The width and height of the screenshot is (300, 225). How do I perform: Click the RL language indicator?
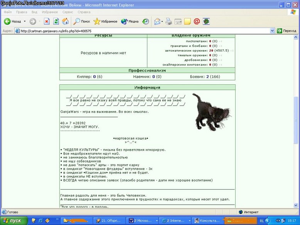tap(261, 221)
